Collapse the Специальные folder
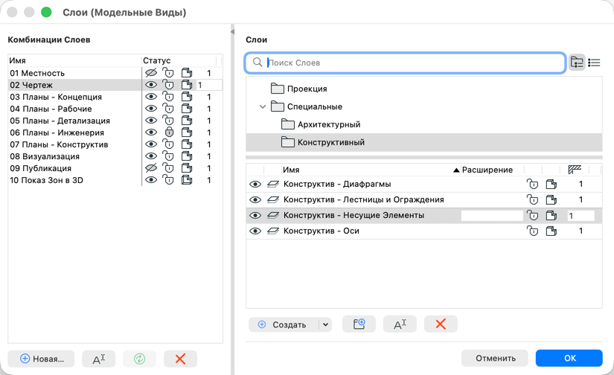The height and width of the screenshot is (375, 614). (263, 106)
